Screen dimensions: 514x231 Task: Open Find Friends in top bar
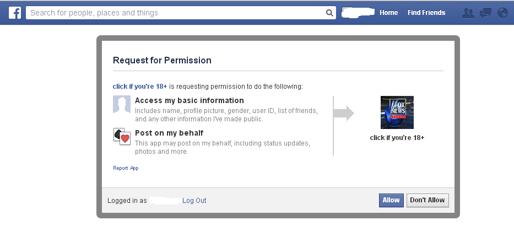pyautogui.click(x=426, y=13)
